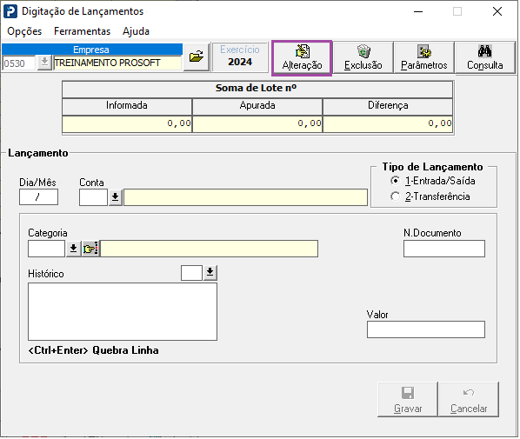The width and height of the screenshot is (520, 439).
Task: Click the Gravar floppy disk button
Action: click(408, 400)
